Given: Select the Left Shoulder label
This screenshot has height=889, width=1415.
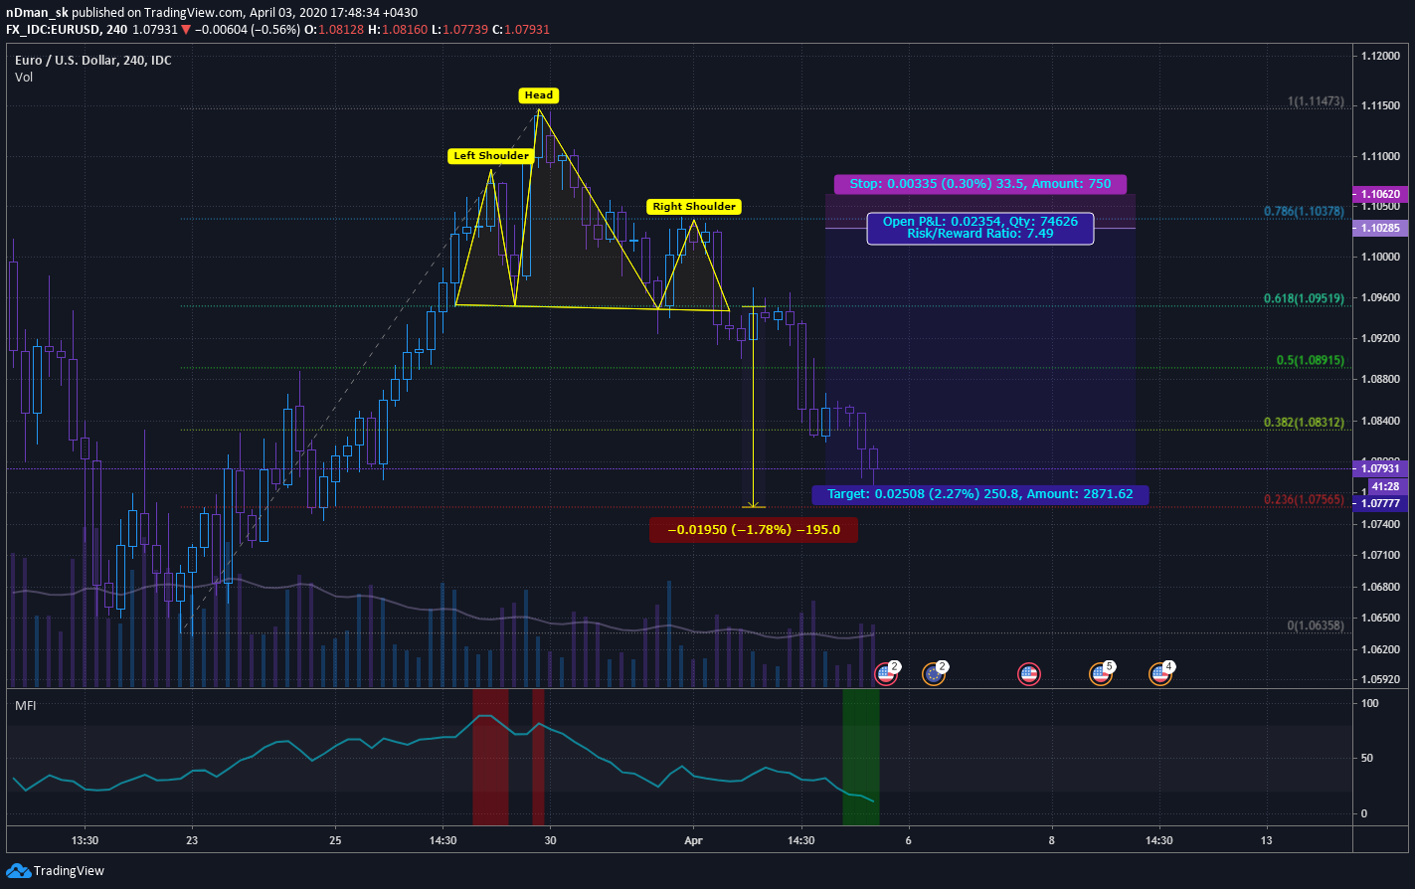Looking at the screenshot, I should 491,155.
